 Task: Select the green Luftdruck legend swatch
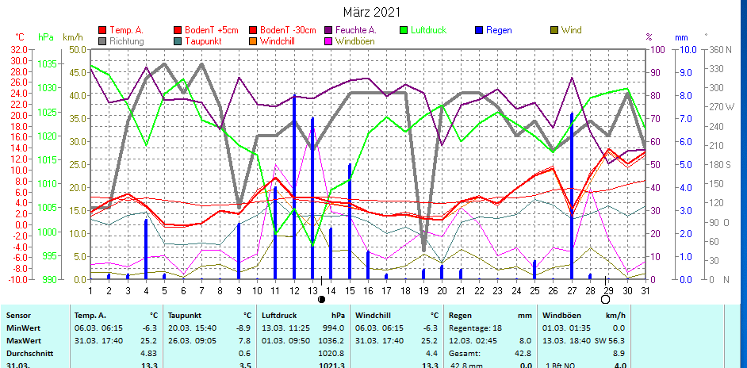tap(404, 30)
